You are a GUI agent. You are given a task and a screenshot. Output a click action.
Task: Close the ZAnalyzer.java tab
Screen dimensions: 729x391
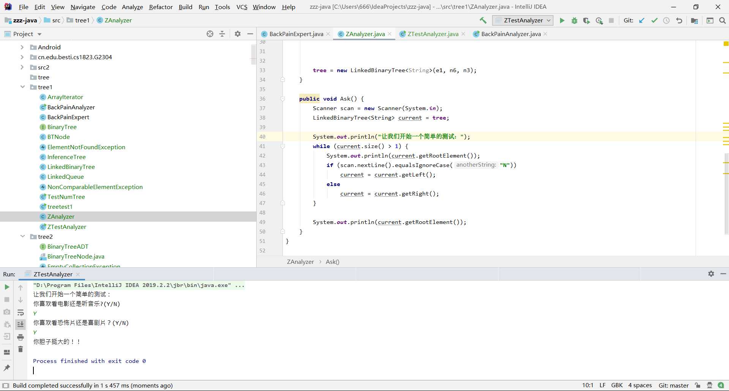coord(390,34)
